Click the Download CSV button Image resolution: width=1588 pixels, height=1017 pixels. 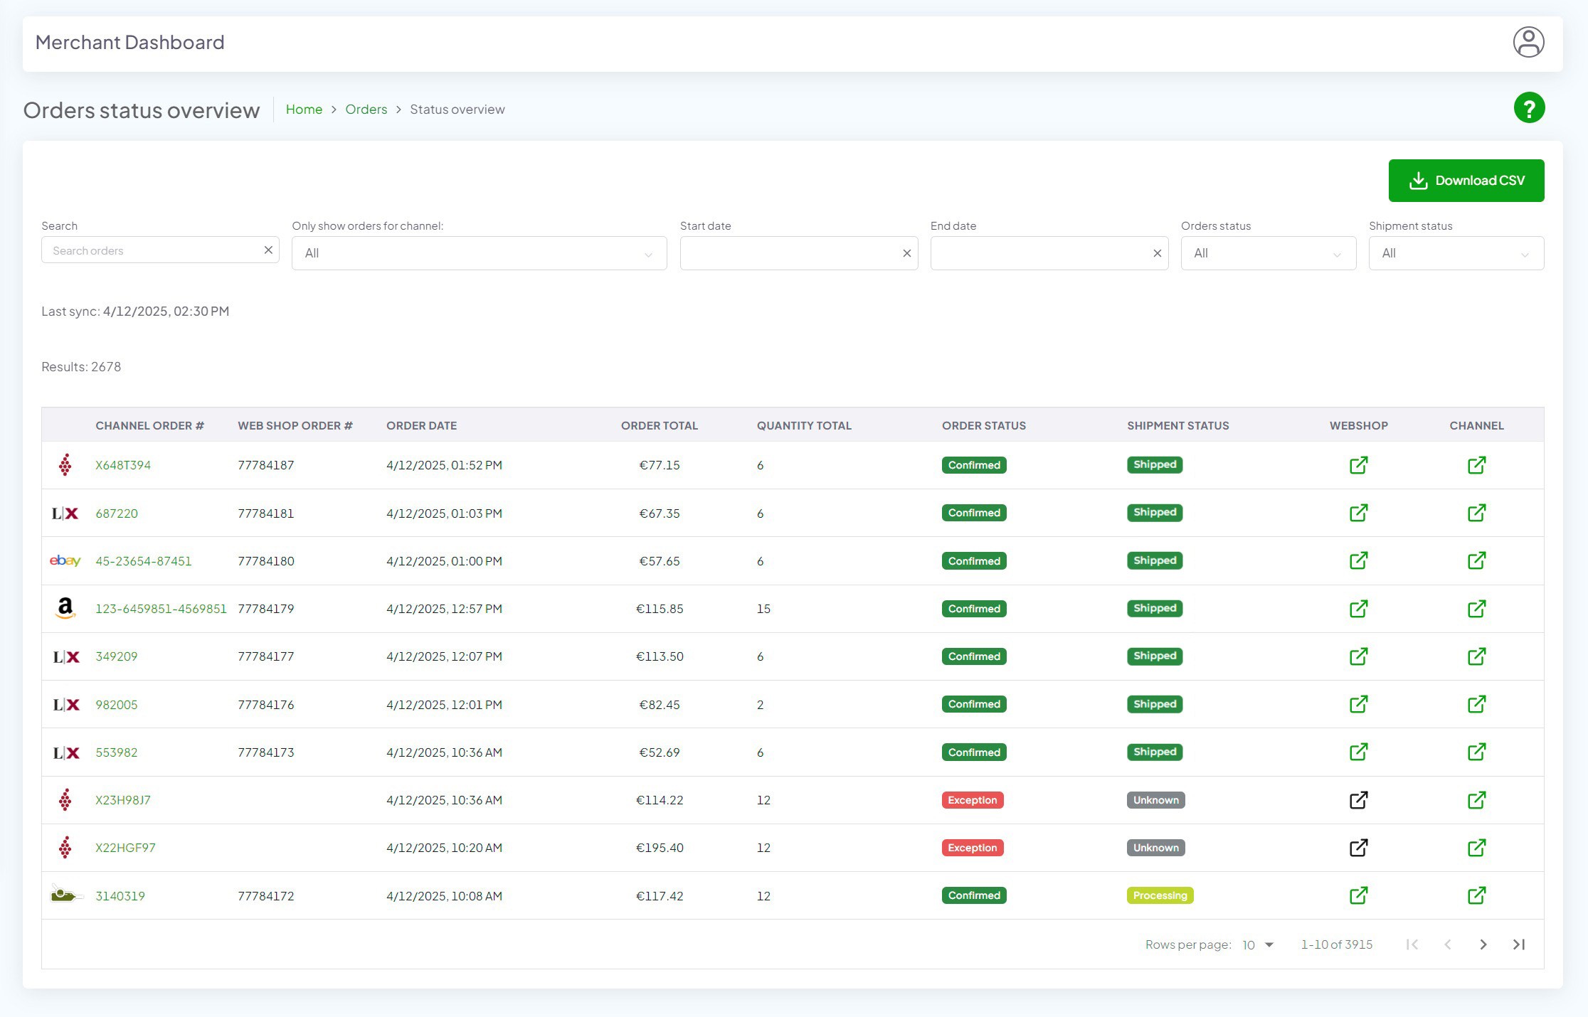[x=1466, y=181]
